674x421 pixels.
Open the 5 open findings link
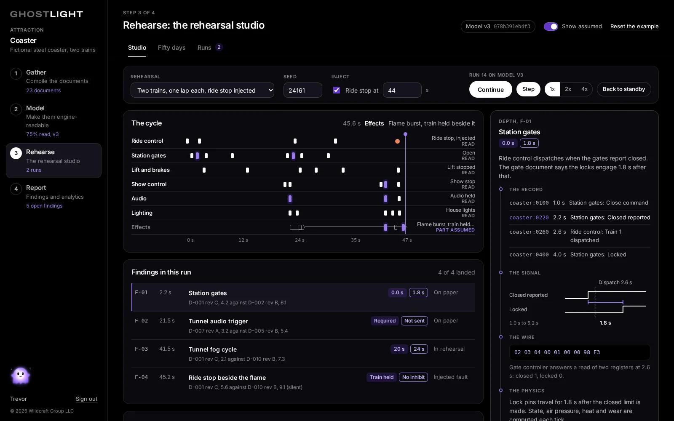(x=44, y=206)
